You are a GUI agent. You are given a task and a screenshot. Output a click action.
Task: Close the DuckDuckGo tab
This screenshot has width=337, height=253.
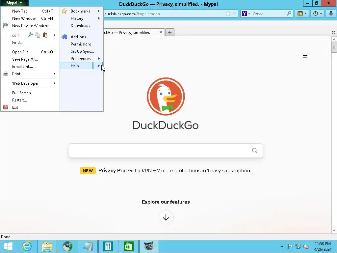point(161,32)
